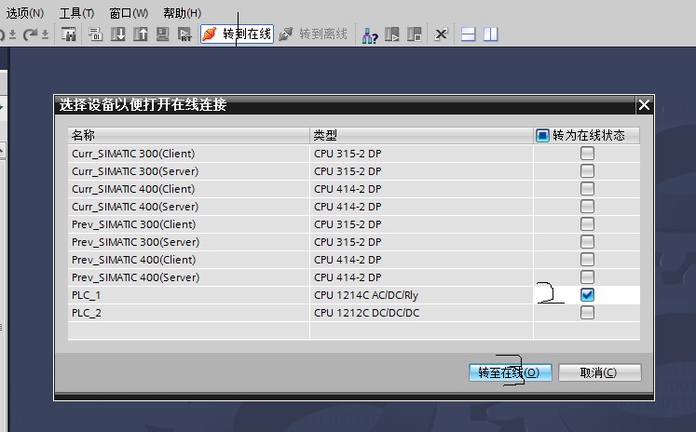The image size is (696, 432).
Task: Check Prev_SIMATIC 300(Client) online checkbox
Action: pyautogui.click(x=587, y=224)
